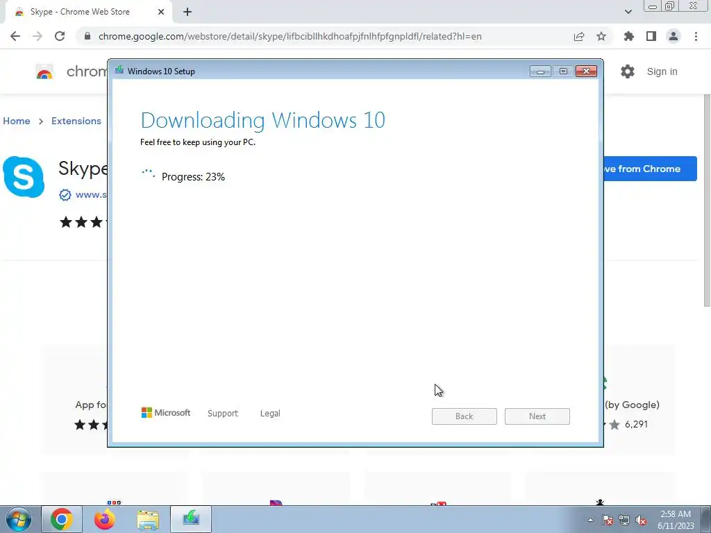Click the Skype star rating

point(84,222)
